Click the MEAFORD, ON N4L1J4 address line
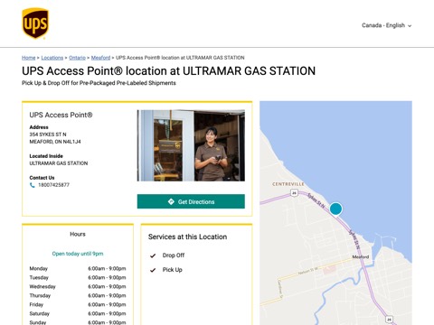 point(55,142)
